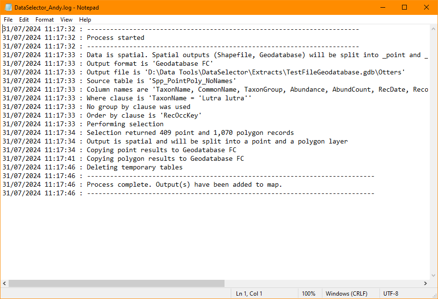Click the 'Output format is 'Geodatabase FC'' line
438x299 pixels.
tap(108, 64)
